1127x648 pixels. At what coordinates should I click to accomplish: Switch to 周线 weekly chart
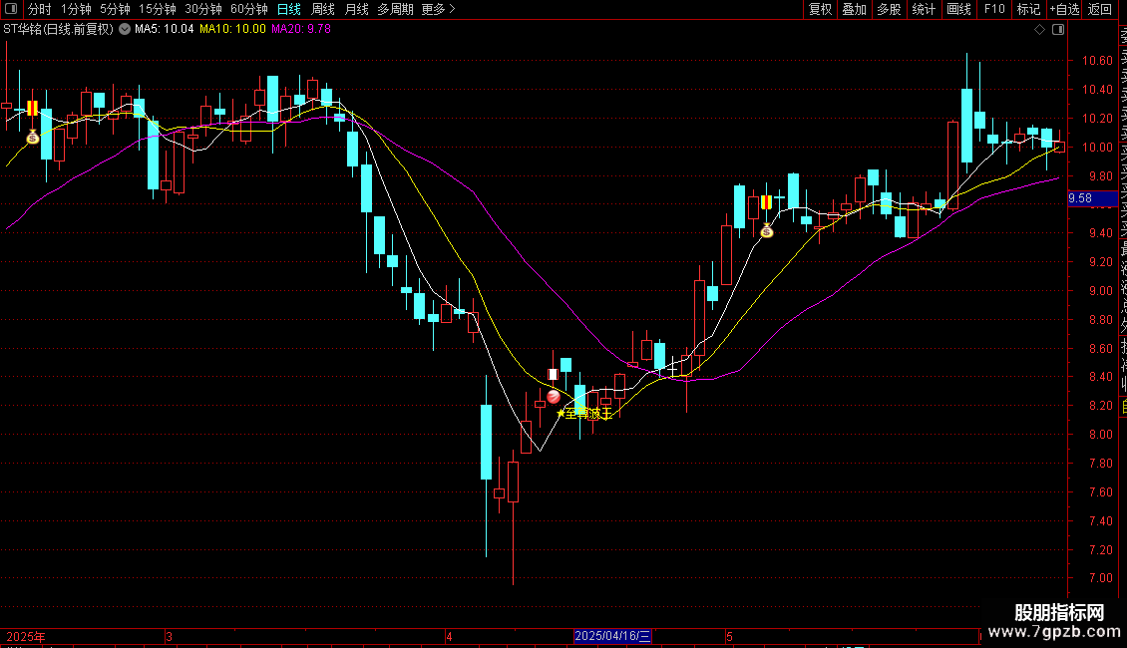coord(323,9)
